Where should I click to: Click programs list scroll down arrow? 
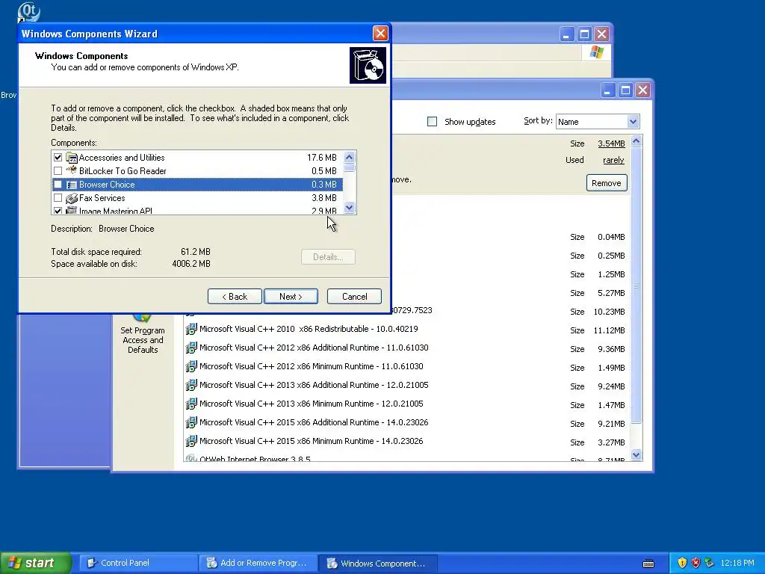click(637, 455)
